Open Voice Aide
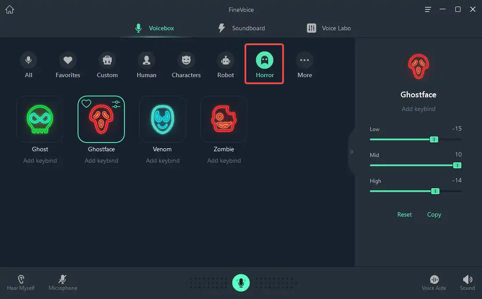This screenshot has height=299, width=482. [x=434, y=283]
